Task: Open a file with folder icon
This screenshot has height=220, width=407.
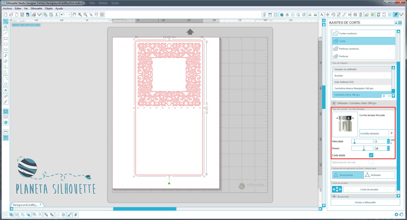Action: pyautogui.click(x=11, y=15)
